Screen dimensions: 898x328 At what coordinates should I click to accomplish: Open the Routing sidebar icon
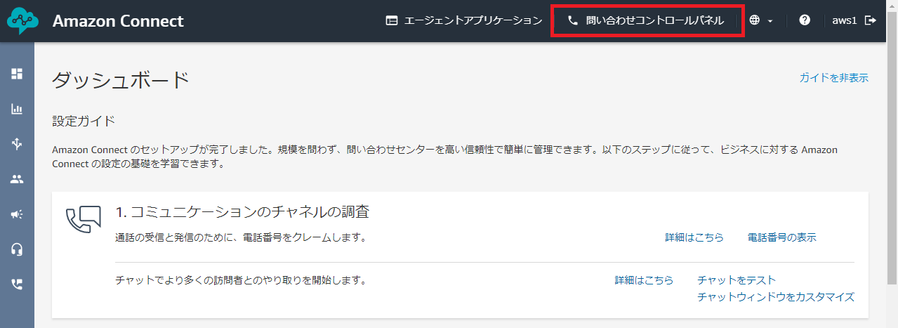[17, 144]
